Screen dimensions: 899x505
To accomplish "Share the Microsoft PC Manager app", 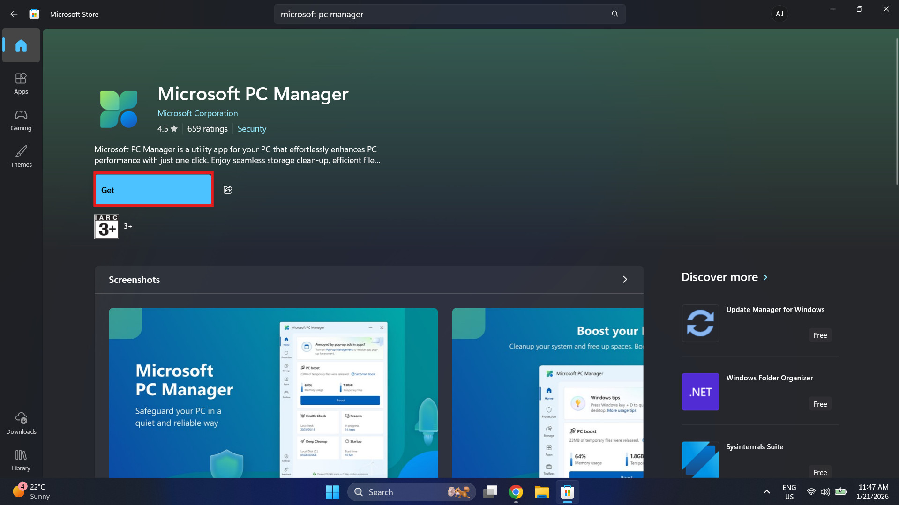I will point(228,190).
